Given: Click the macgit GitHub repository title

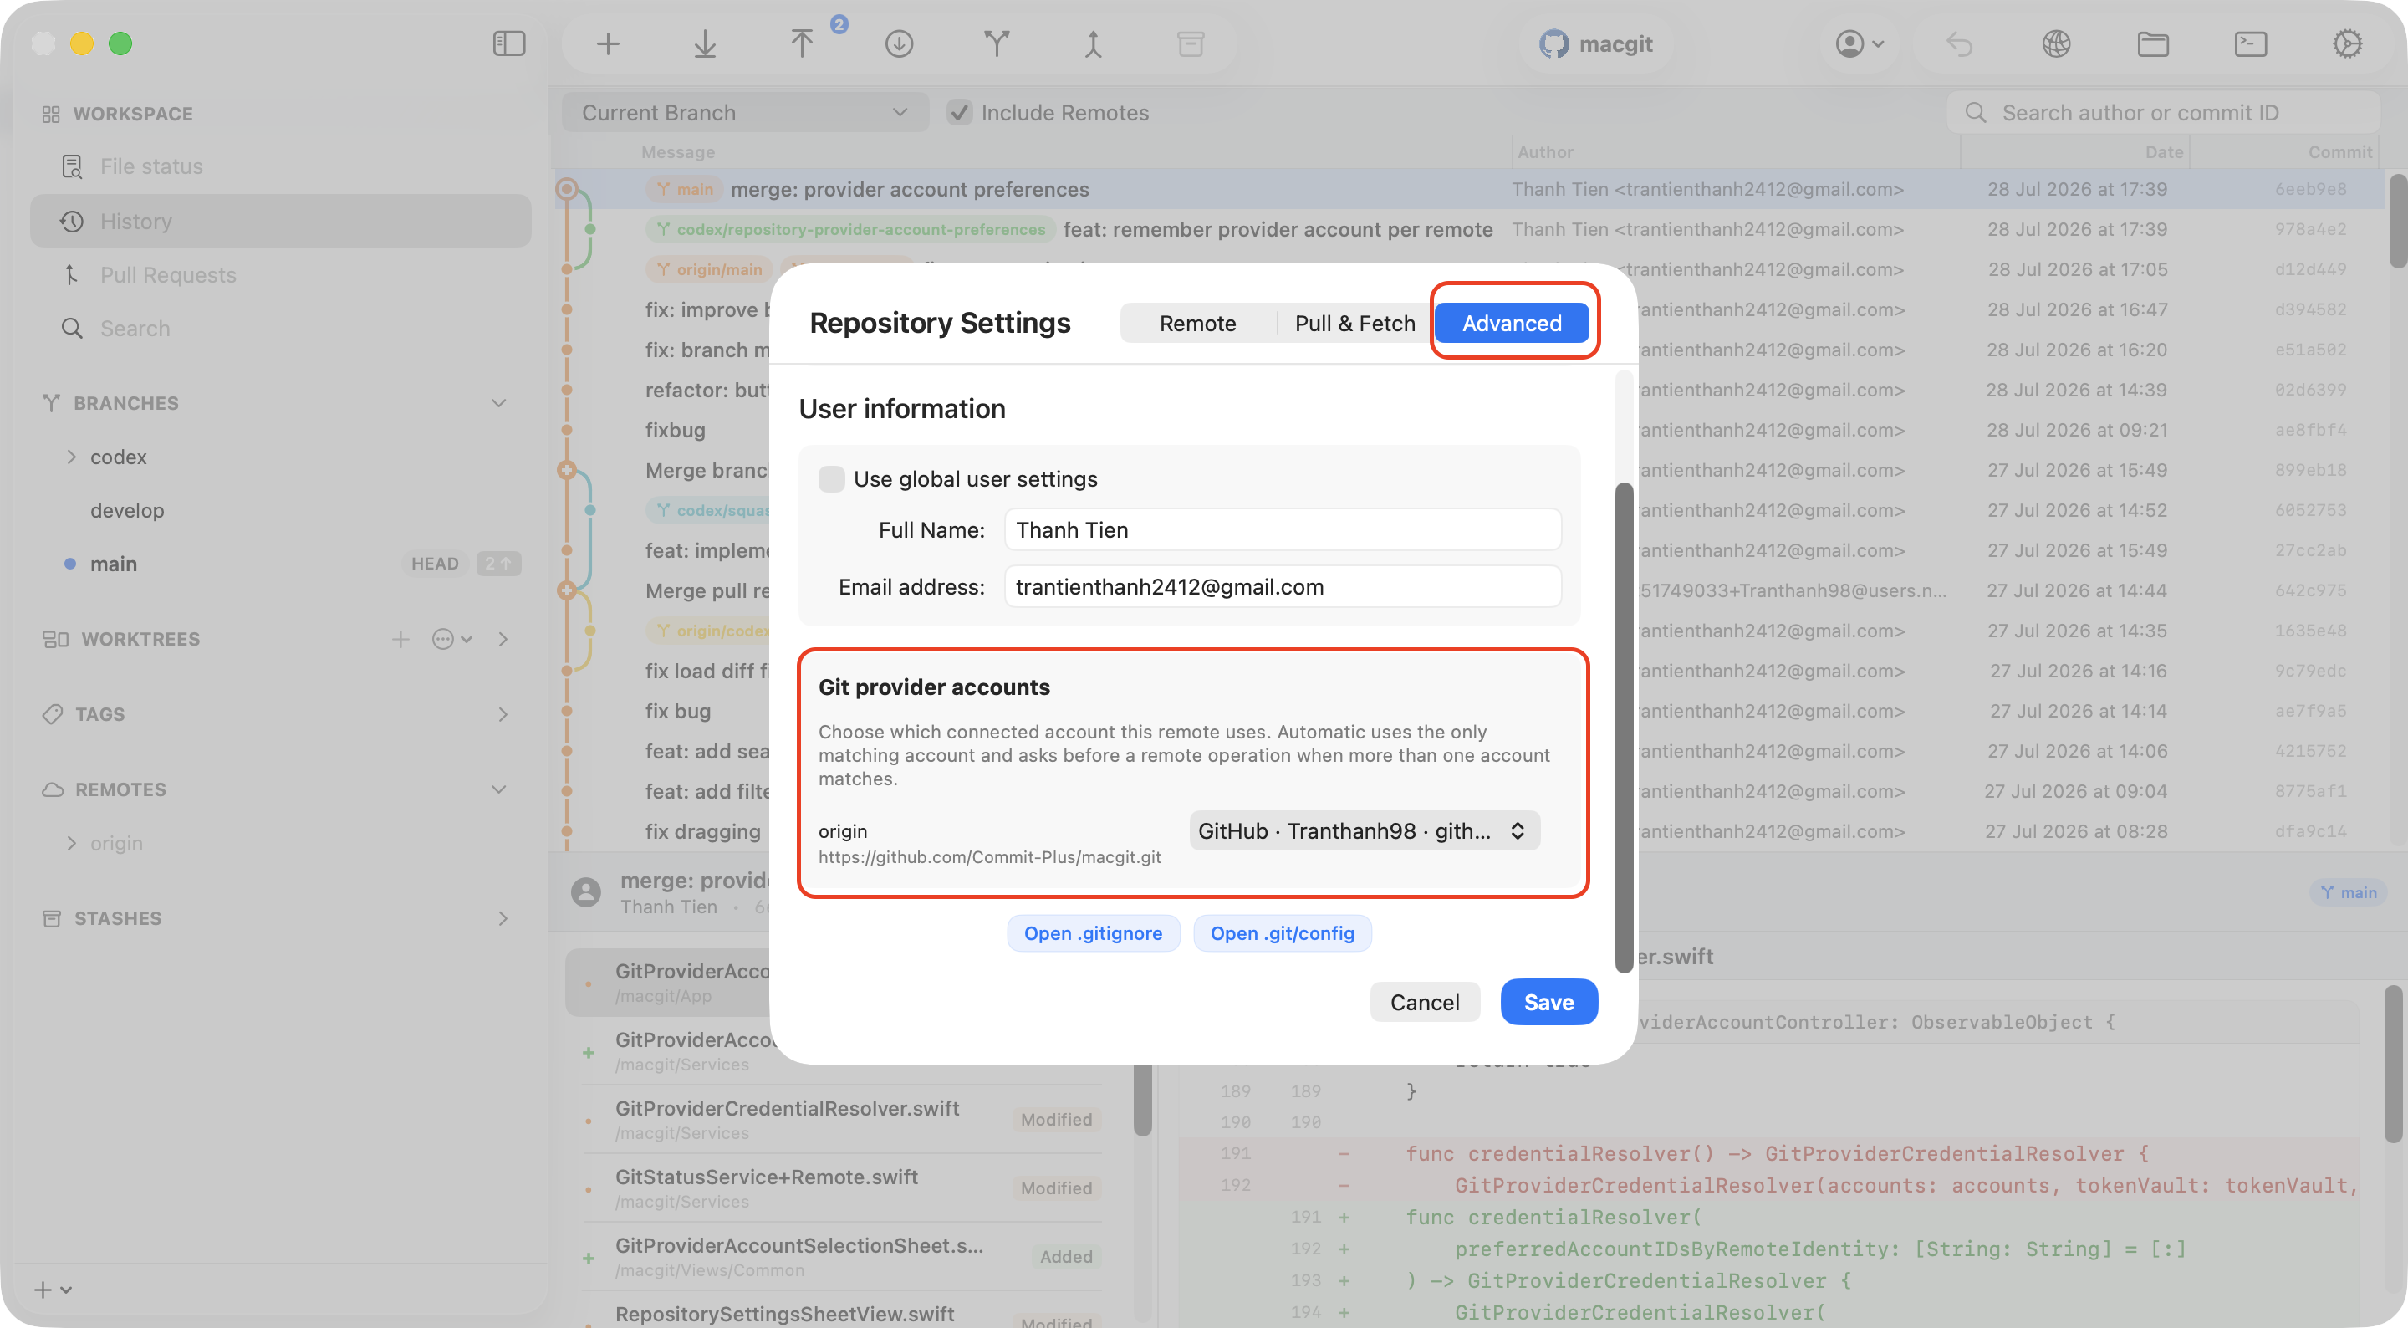Looking at the screenshot, I should click(1595, 44).
